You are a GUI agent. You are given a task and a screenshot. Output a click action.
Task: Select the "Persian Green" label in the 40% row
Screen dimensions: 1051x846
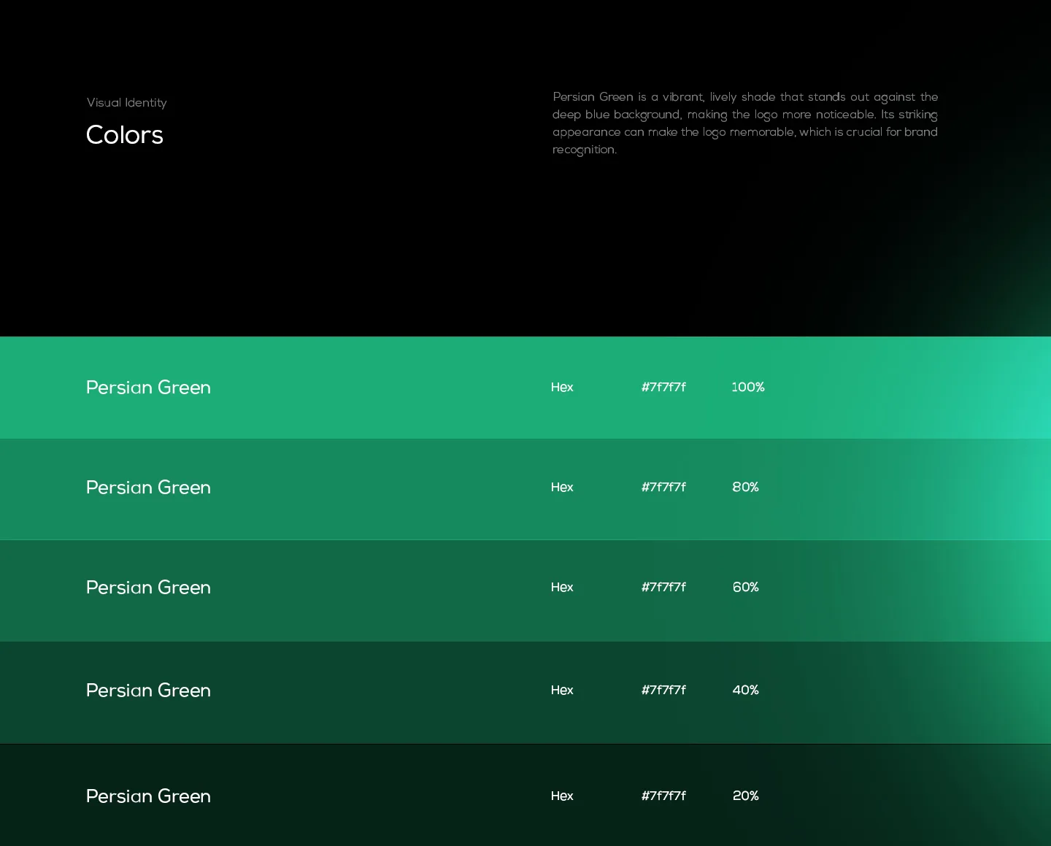coord(148,691)
